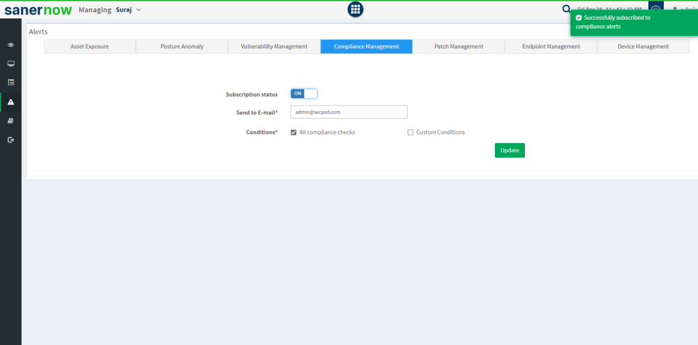Open the eye visibility sidebar icon

point(11,45)
